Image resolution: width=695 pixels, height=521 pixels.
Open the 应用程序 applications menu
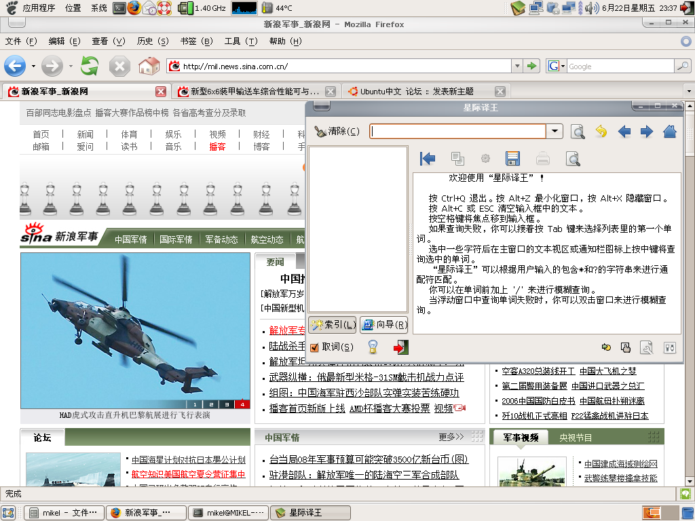pyautogui.click(x=39, y=8)
